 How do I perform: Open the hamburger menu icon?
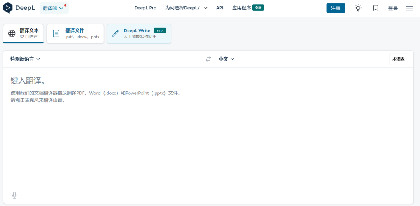point(409,9)
